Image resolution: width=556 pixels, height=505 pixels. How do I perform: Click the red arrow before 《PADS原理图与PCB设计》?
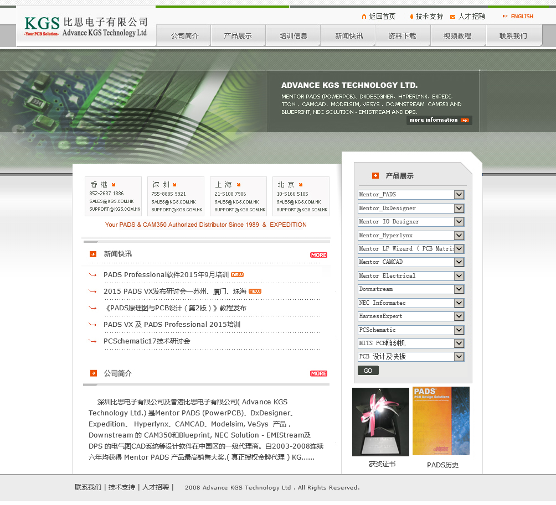point(92,308)
